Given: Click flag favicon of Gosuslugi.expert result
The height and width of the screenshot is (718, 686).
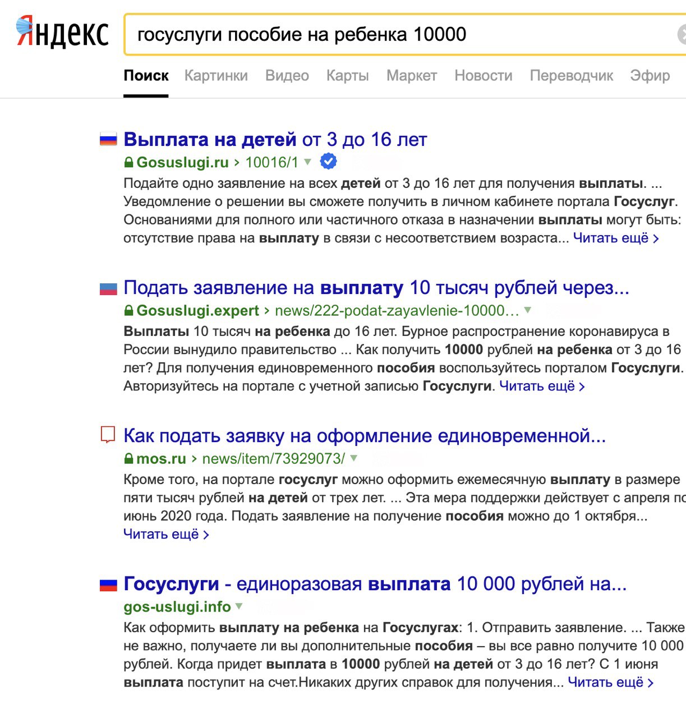Looking at the screenshot, I should pyautogui.click(x=108, y=288).
